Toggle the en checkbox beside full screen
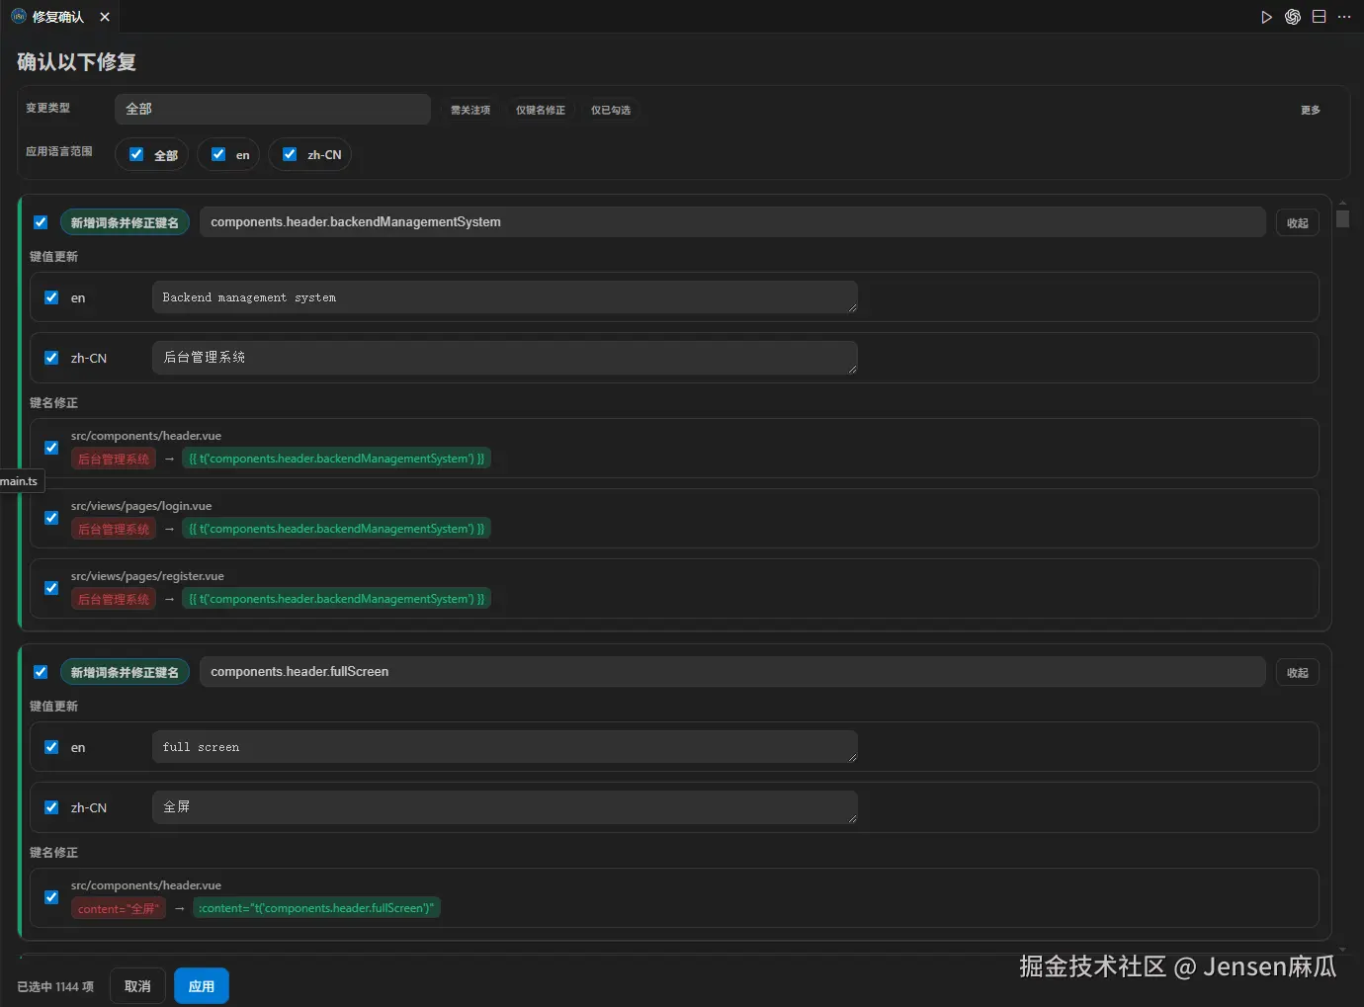 [51, 747]
